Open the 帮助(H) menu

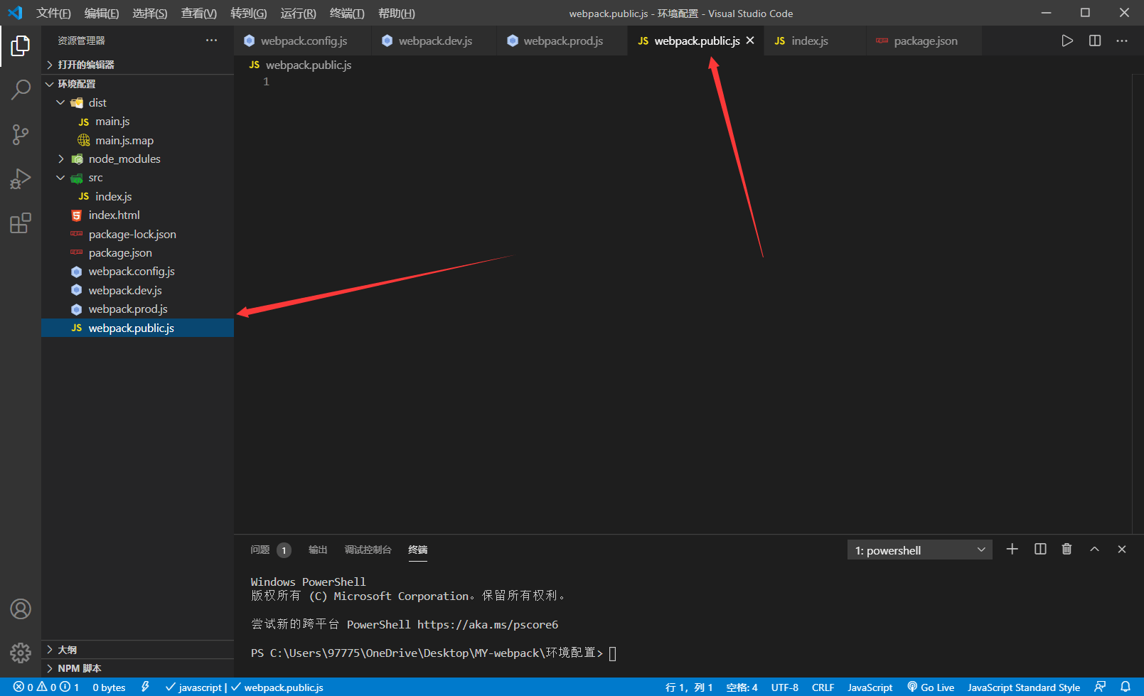tap(397, 13)
